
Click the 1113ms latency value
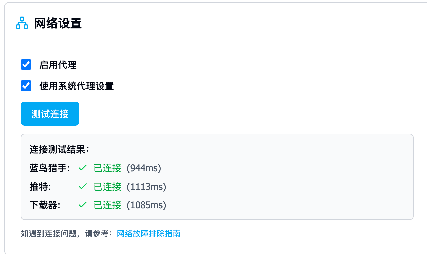pyautogui.click(x=146, y=187)
